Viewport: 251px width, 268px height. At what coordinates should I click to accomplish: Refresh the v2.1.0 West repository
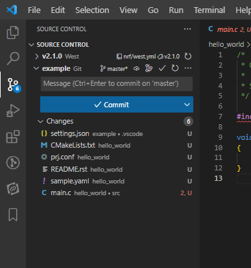[x=188, y=57]
